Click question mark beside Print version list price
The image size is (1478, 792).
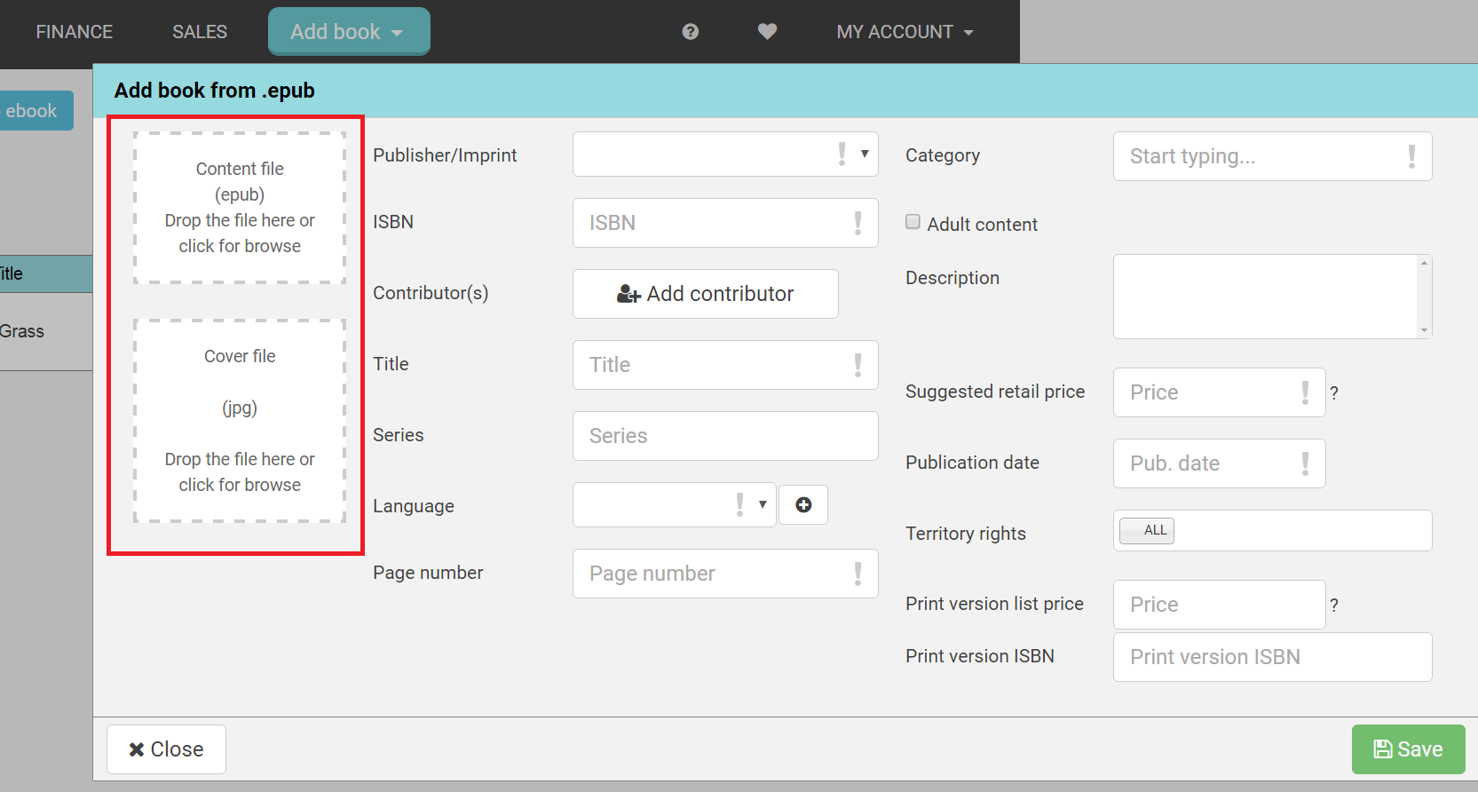click(1334, 605)
